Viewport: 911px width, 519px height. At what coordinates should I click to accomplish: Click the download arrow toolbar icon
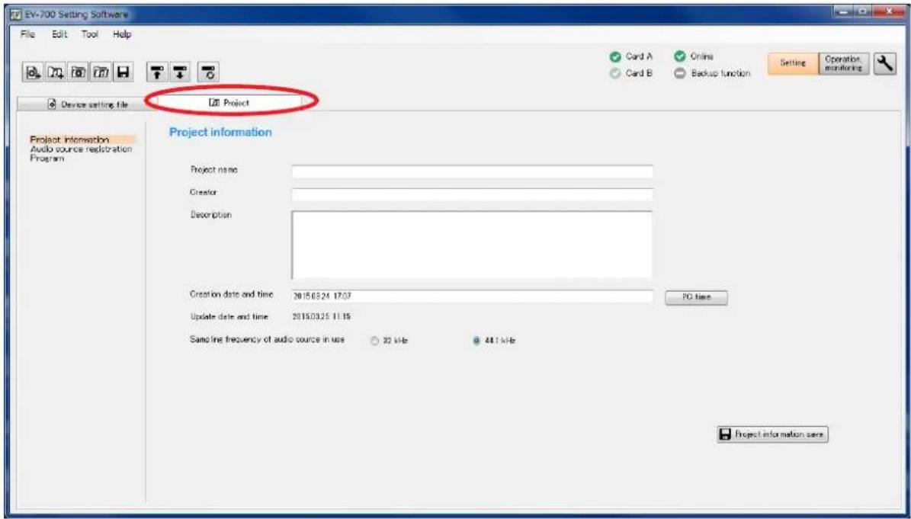(180, 72)
